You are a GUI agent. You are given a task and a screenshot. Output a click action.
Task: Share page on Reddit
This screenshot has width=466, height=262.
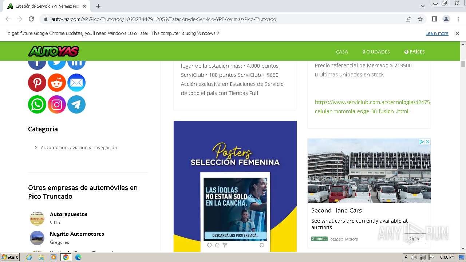coord(57,83)
